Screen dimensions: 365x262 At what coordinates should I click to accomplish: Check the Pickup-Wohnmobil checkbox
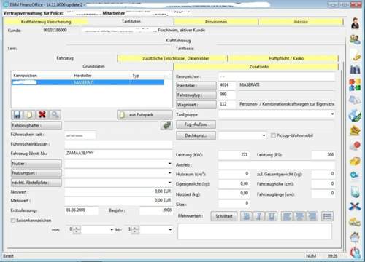pos(273,135)
